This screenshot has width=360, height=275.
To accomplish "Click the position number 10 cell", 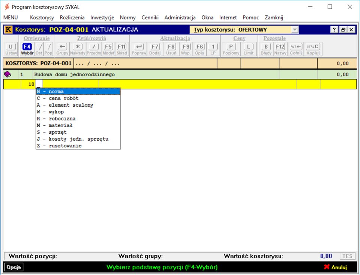I will (x=28, y=84).
